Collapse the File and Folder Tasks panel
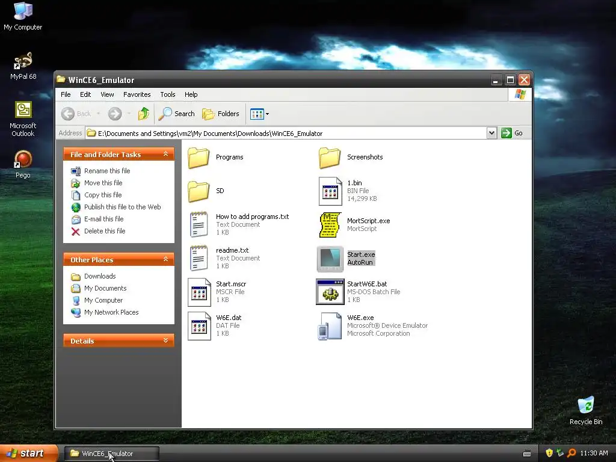This screenshot has height=462, width=616. 166,154
